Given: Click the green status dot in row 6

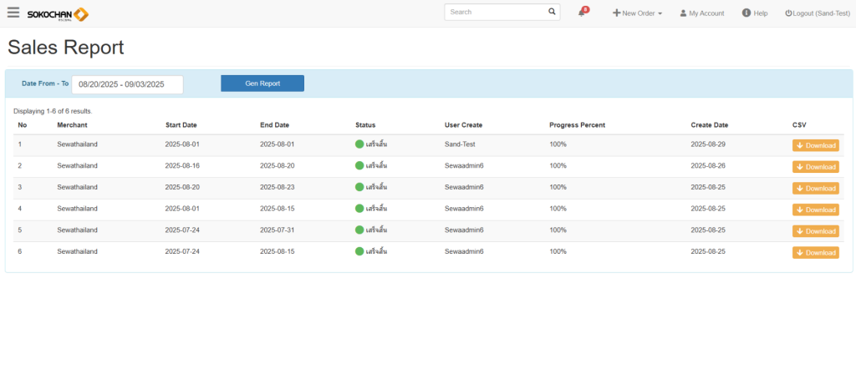Looking at the screenshot, I should coord(359,251).
